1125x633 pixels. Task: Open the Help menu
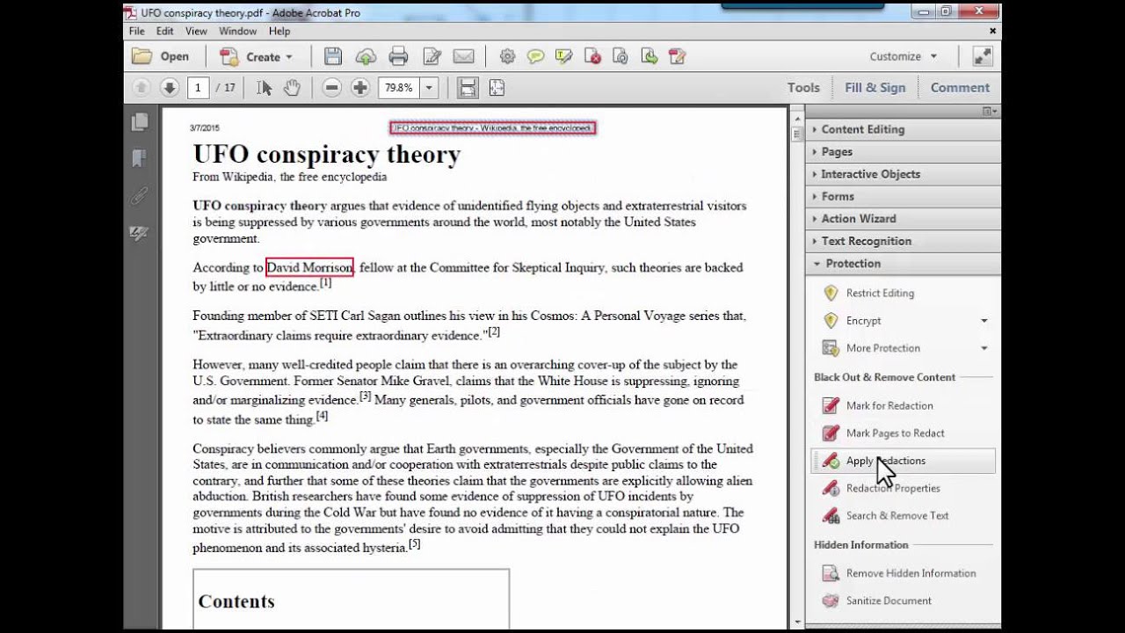(x=279, y=31)
